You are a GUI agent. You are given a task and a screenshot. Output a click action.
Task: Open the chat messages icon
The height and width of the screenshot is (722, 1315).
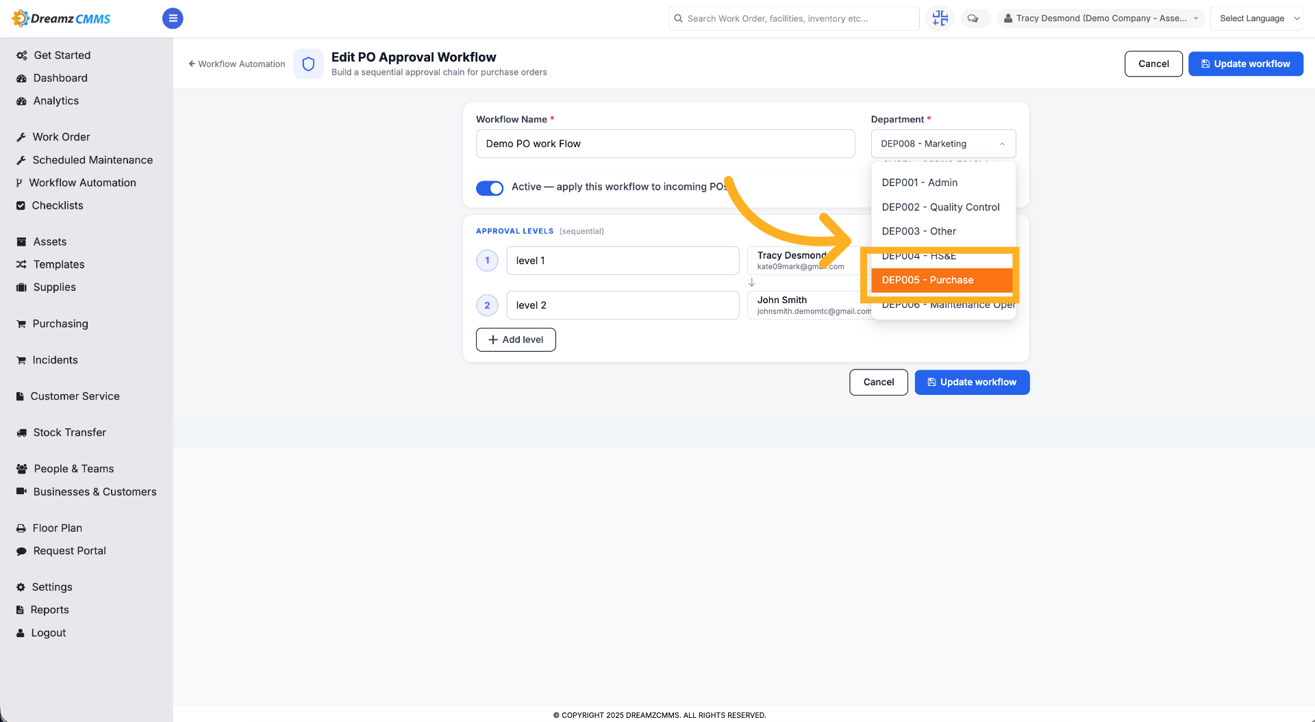pyautogui.click(x=973, y=18)
